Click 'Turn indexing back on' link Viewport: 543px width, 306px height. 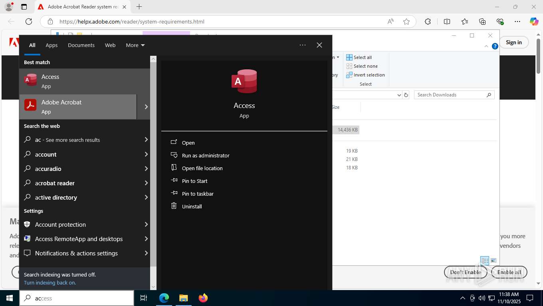coord(50,282)
